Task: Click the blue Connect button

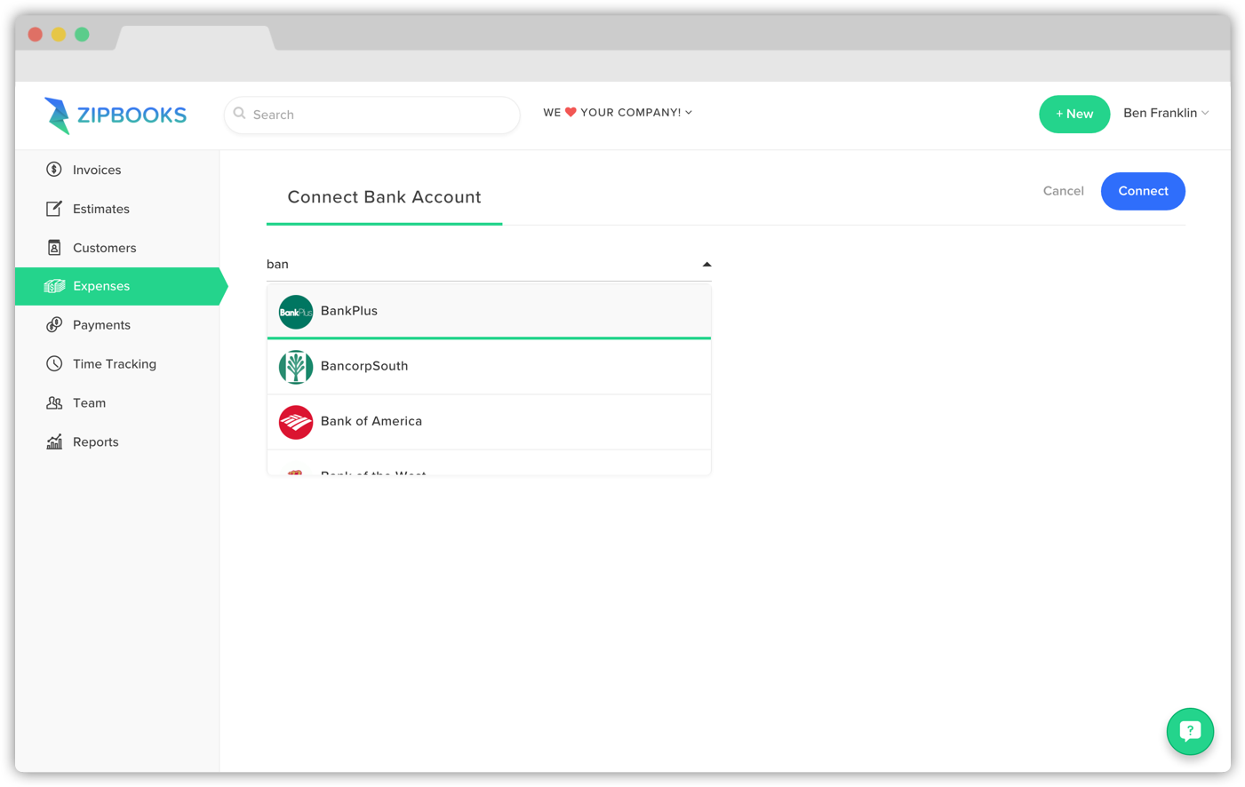Action: 1143,191
